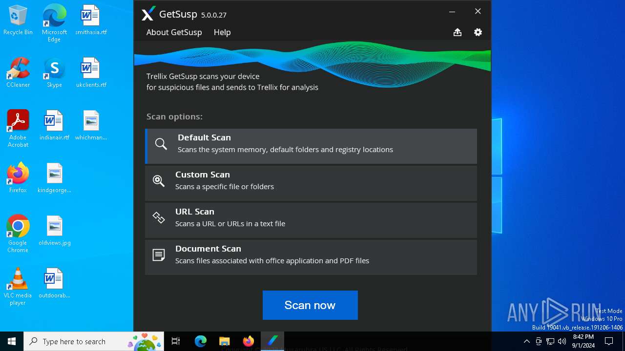Image resolution: width=625 pixels, height=351 pixels.
Task: Click the URL Scan link icon
Action: (x=159, y=217)
